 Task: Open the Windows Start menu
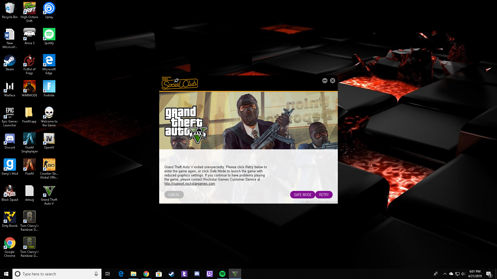(x=6, y=274)
